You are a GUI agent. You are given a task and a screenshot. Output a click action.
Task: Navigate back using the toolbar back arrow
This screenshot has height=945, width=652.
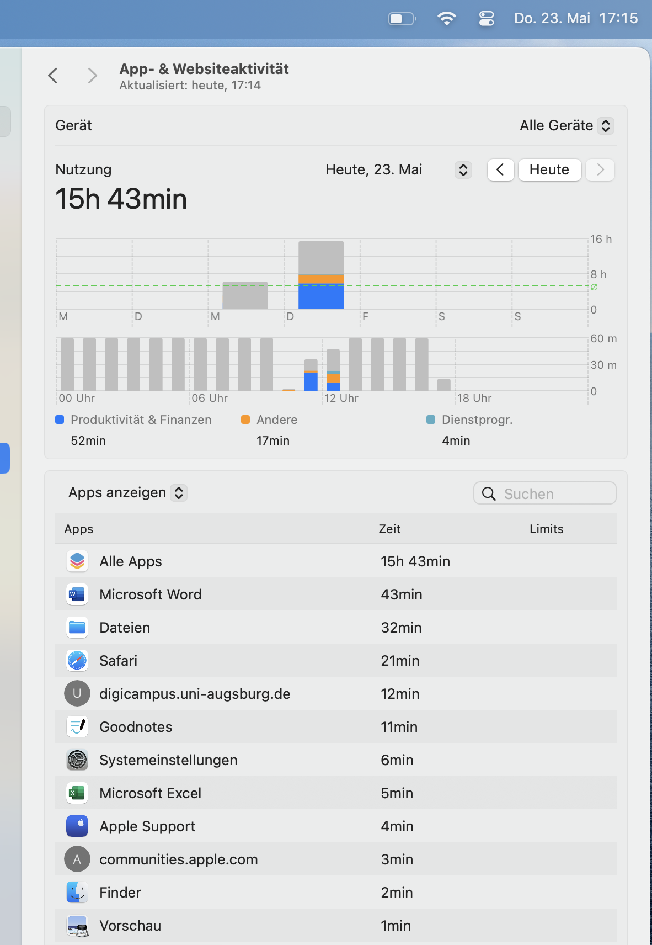pyautogui.click(x=53, y=76)
